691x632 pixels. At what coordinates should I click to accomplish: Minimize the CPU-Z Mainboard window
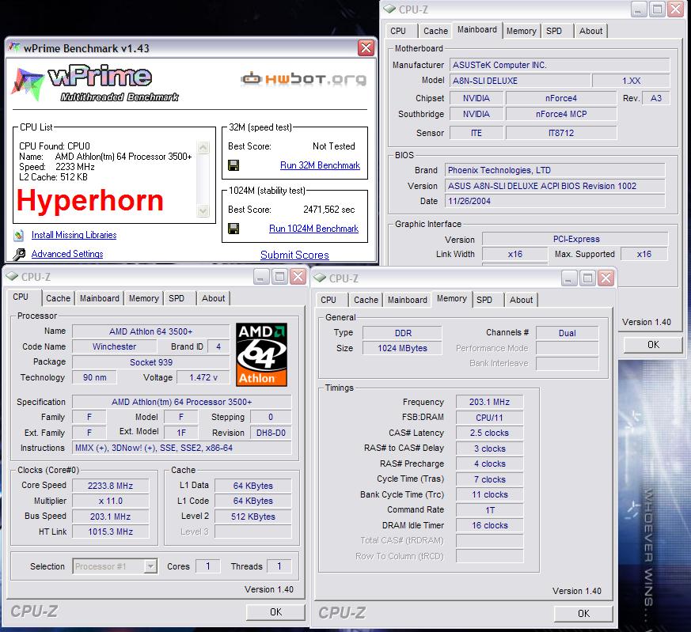tap(639, 9)
